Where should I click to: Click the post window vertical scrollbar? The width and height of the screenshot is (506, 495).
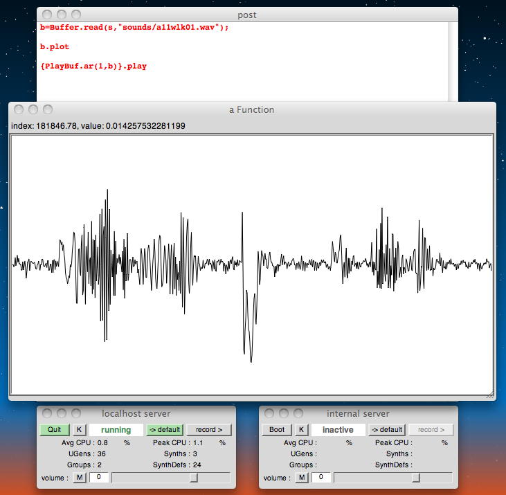(453, 62)
